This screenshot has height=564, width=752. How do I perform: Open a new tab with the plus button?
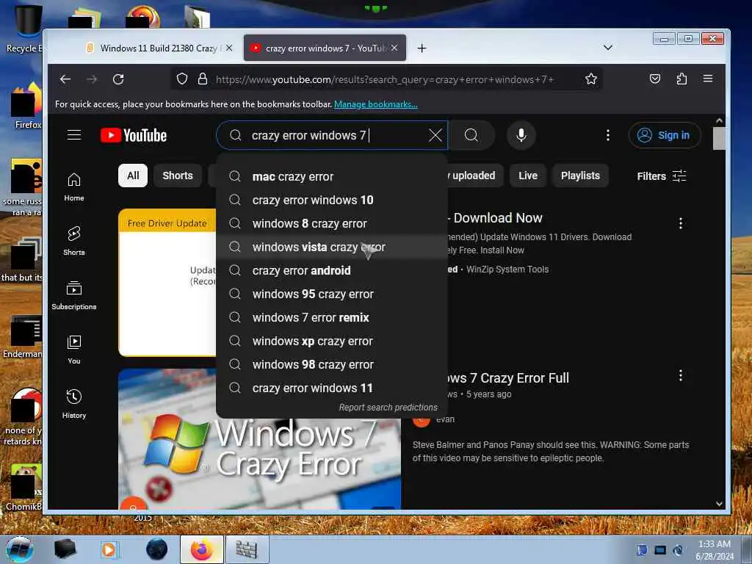422,48
